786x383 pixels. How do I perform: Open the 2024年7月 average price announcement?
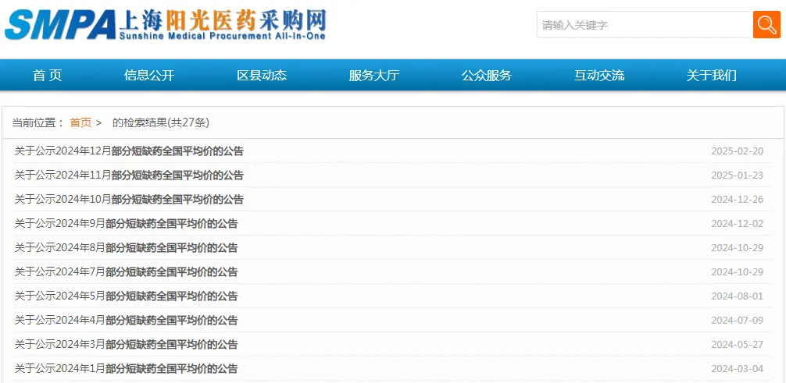[126, 272]
